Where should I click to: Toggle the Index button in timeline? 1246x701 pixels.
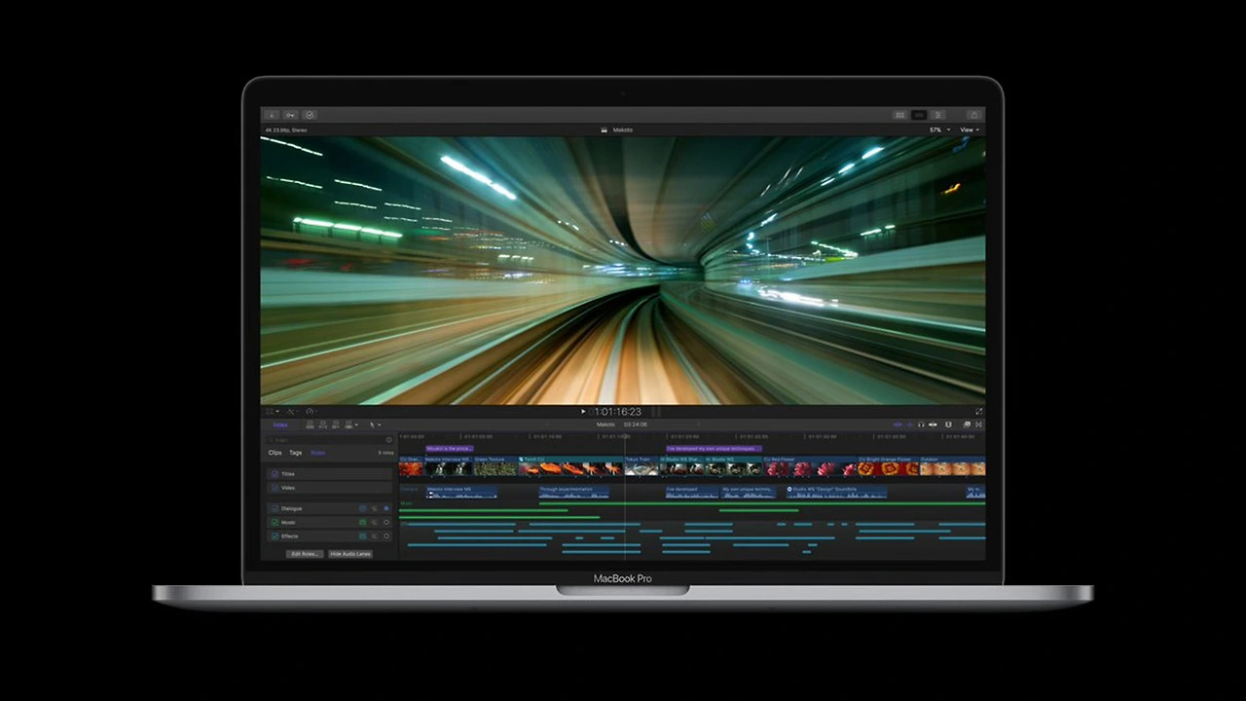pos(280,424)
